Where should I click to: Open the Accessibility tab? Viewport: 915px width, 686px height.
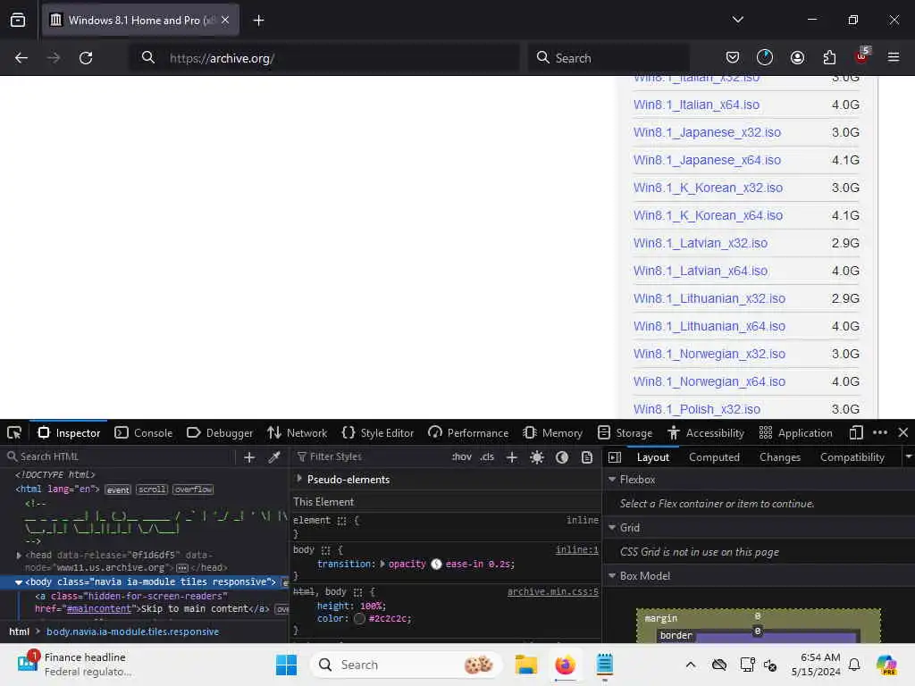(x=706, y=433)
